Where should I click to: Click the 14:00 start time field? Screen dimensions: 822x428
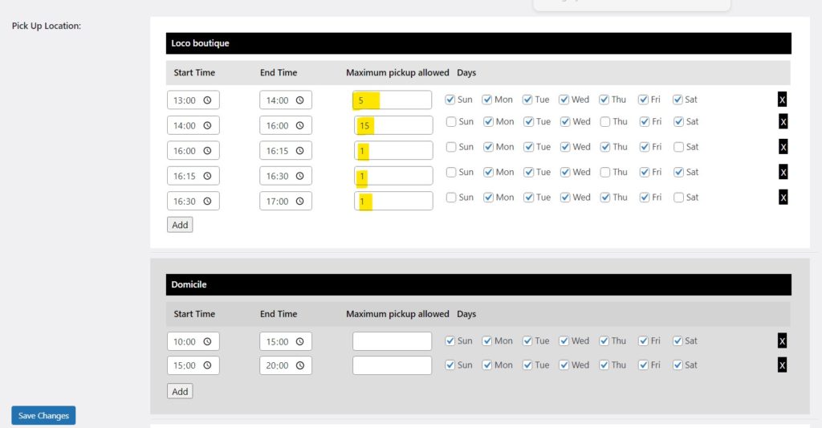tap(193, 125)
